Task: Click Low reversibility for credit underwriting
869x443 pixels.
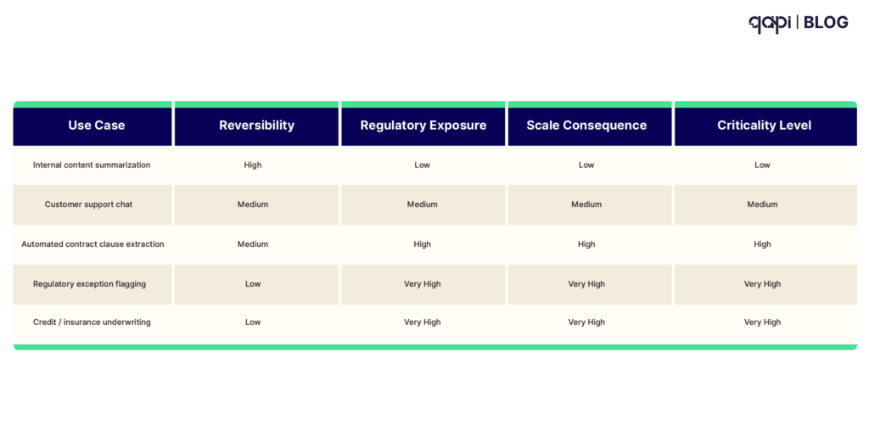Action: click(253, 322)
